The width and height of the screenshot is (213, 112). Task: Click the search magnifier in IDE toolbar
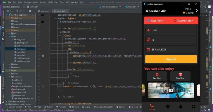click(201, 7)
